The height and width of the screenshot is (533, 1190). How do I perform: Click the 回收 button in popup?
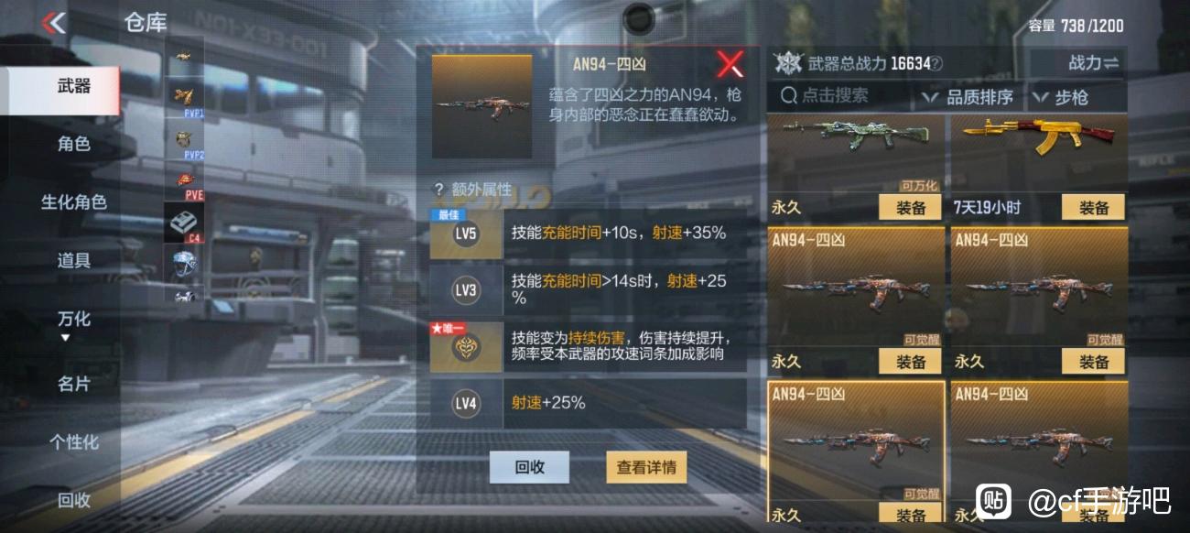(529, 467)
